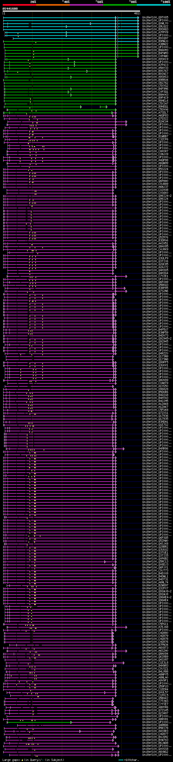Select the UniRef100_Q5ZM76 label

pyautogui.click(x=155, y=238)
